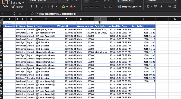
Task: Click the Borders icon
Action: pos(52,6)
